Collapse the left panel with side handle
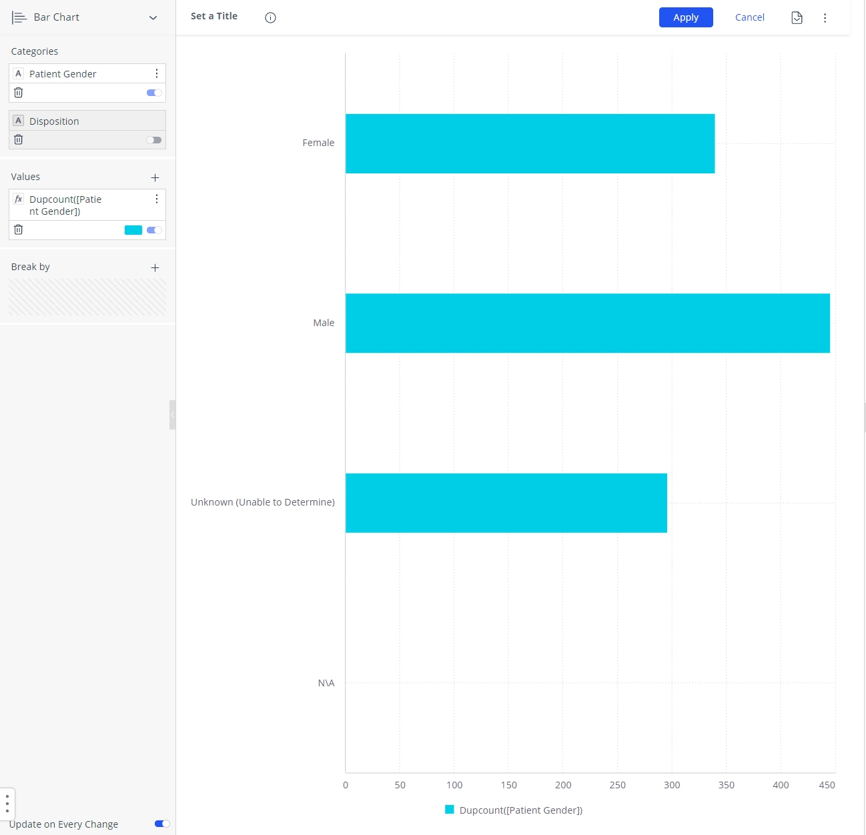Viewport: 866px width, 835px height. click(173, 415)
